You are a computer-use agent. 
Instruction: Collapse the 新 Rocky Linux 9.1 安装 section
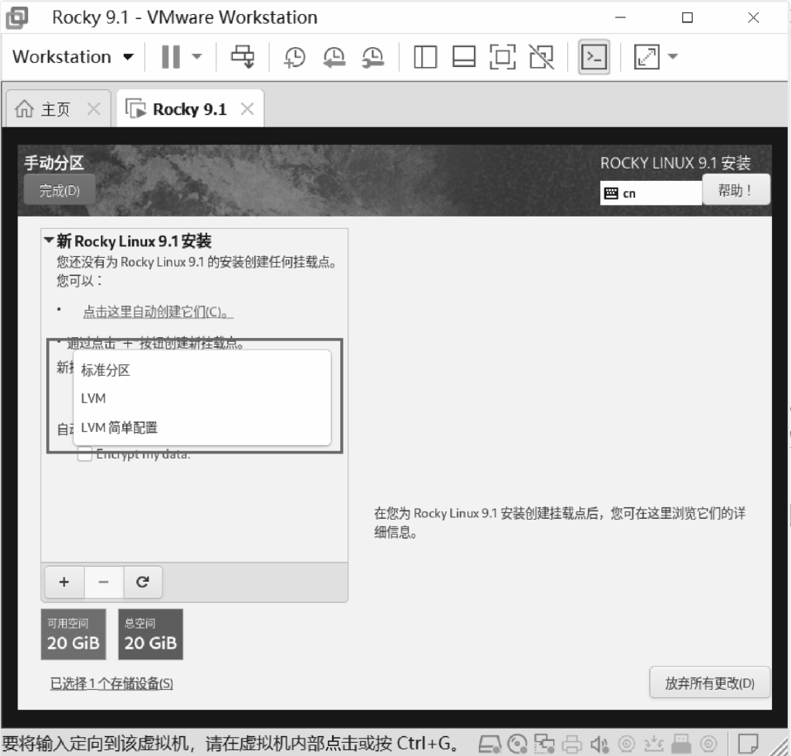pyautogui.click(x=49, y=241)
